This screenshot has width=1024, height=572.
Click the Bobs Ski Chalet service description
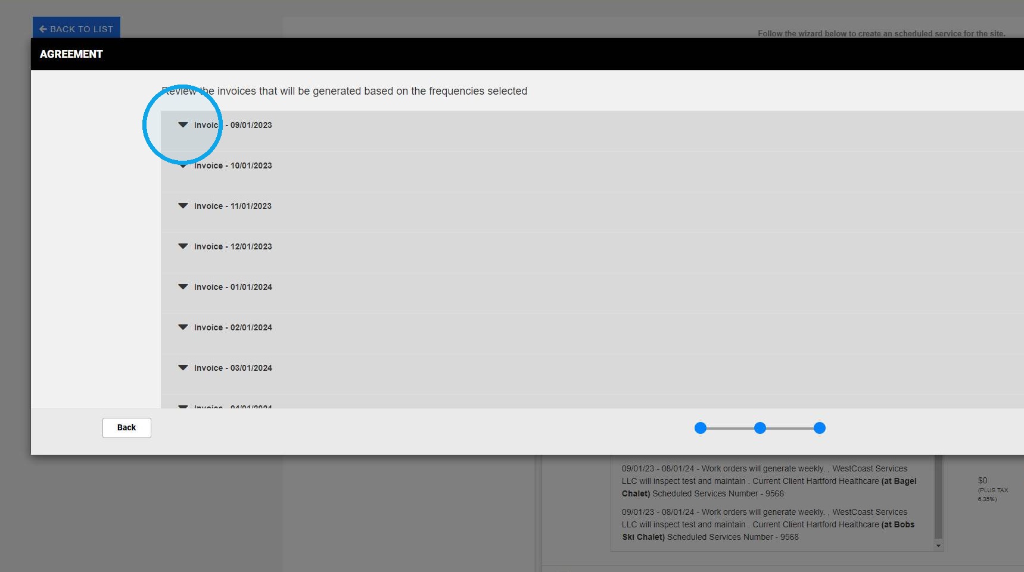768,524
